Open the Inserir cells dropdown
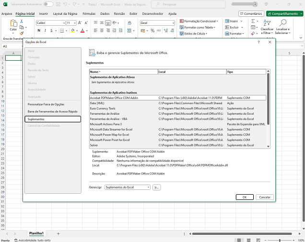This screenshot has width=305, height=242. (241, 21)
